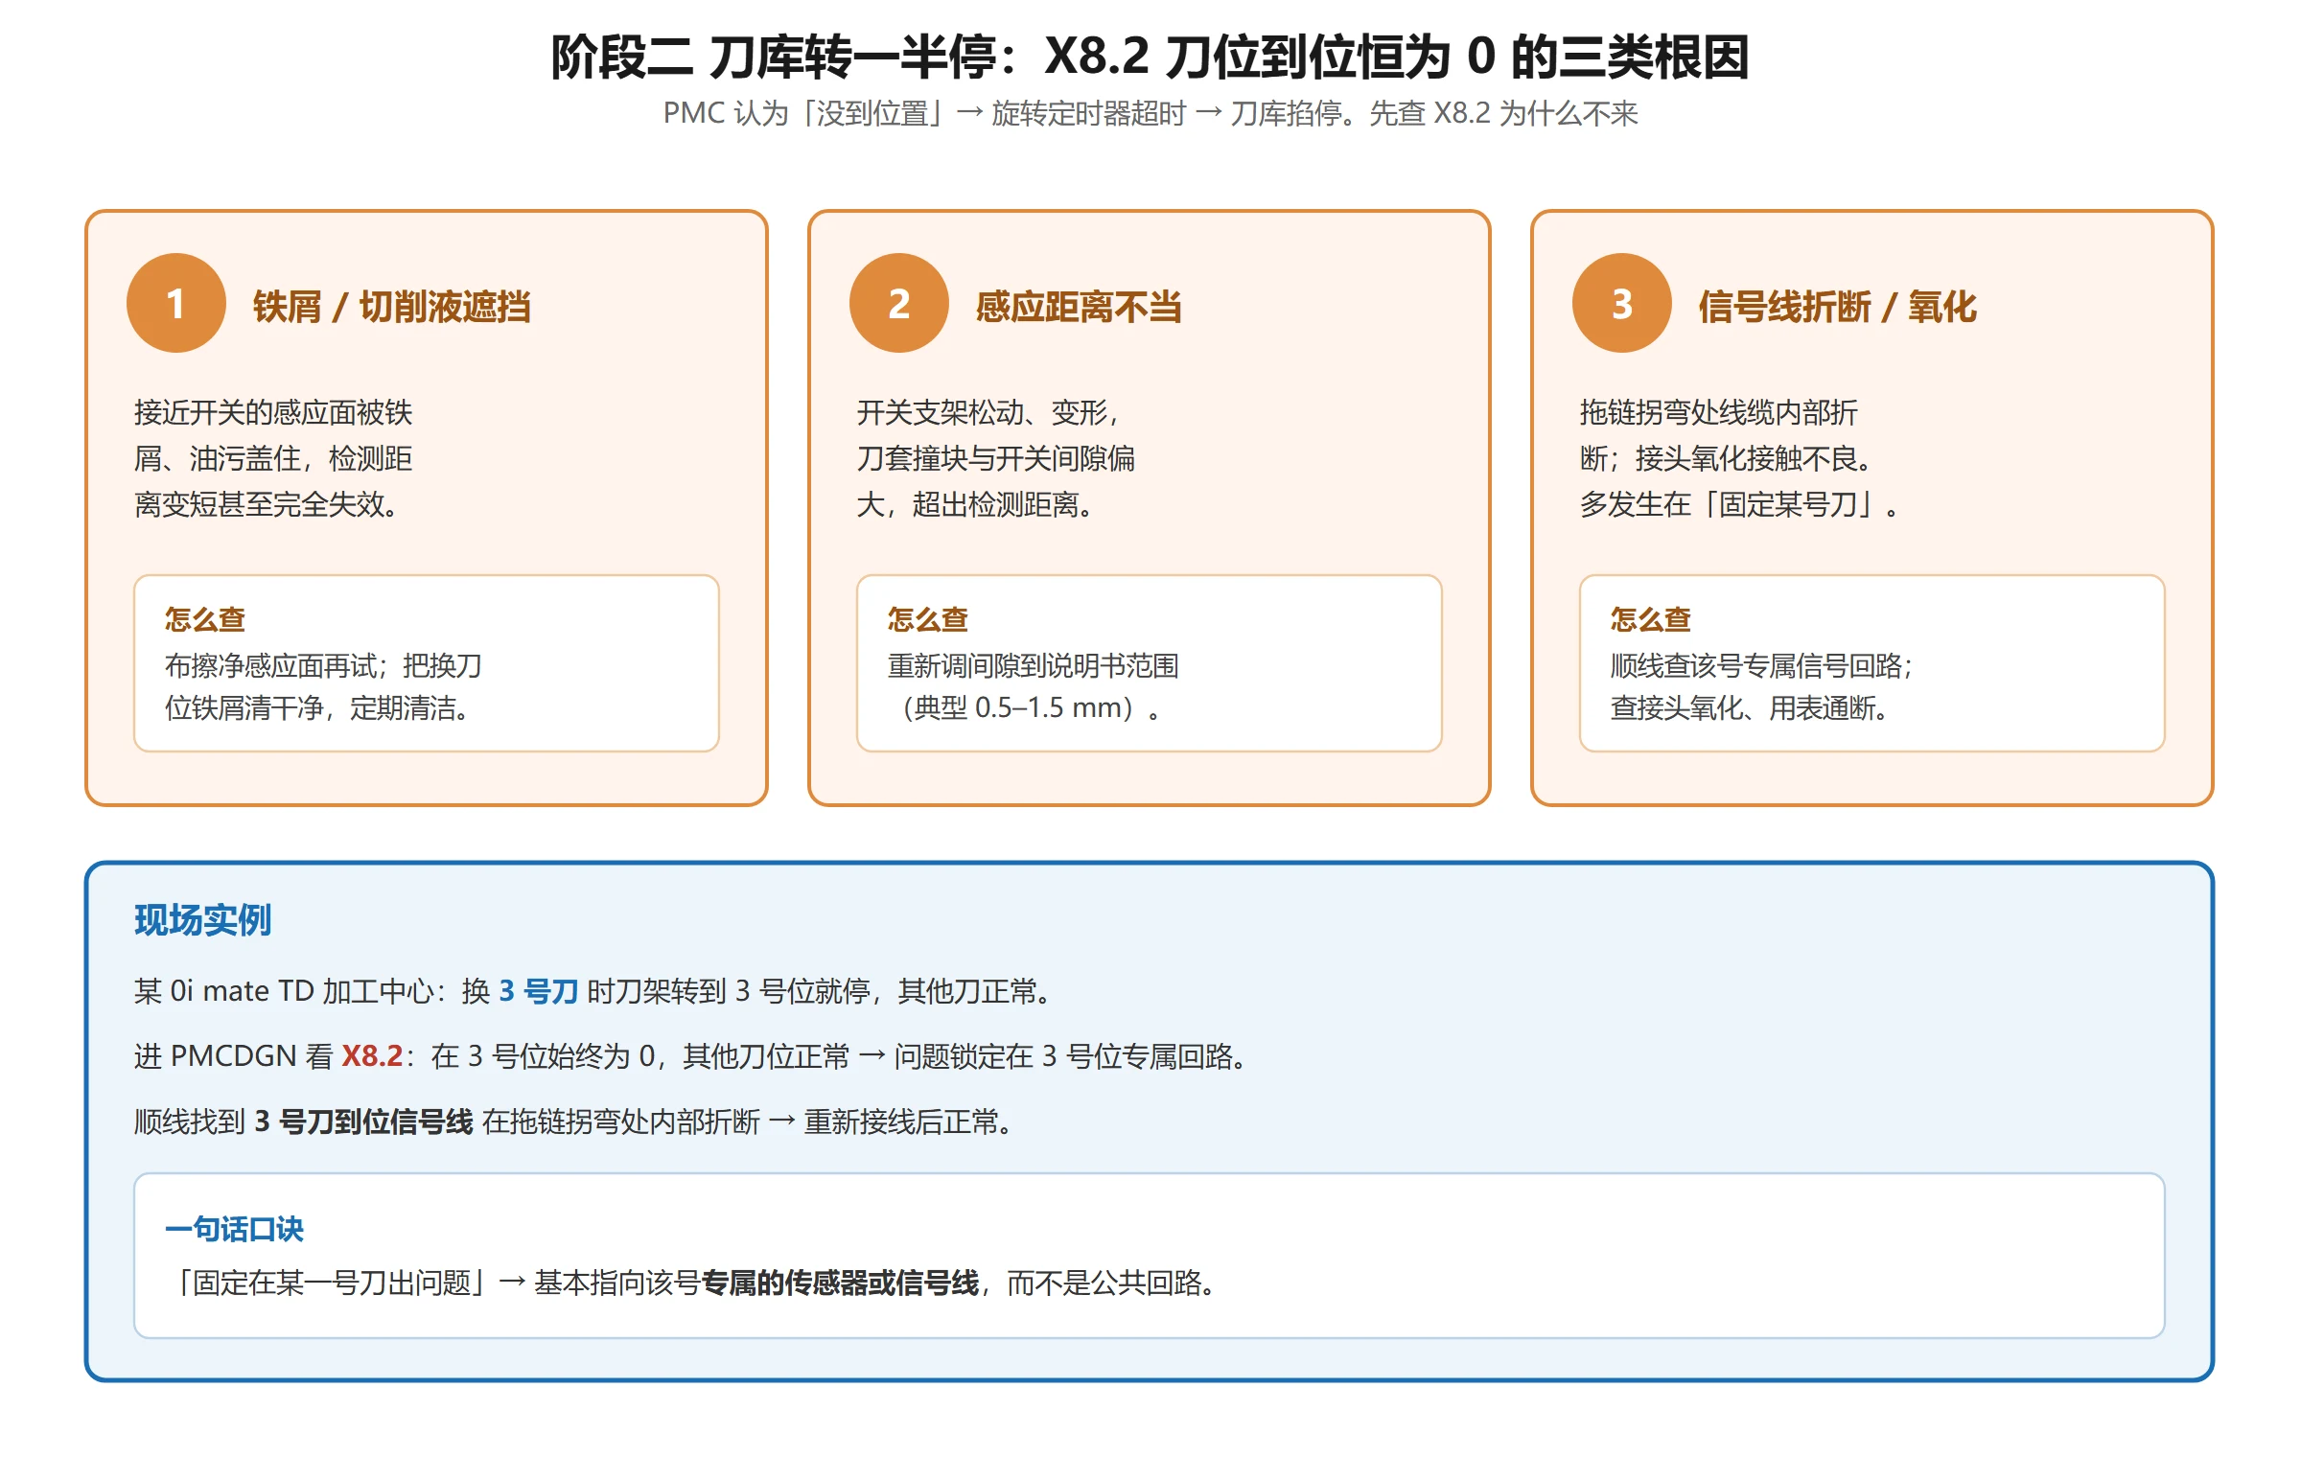
Task: Click the text 位铁屑清干净，定期清洁
Action: point(316,707)
